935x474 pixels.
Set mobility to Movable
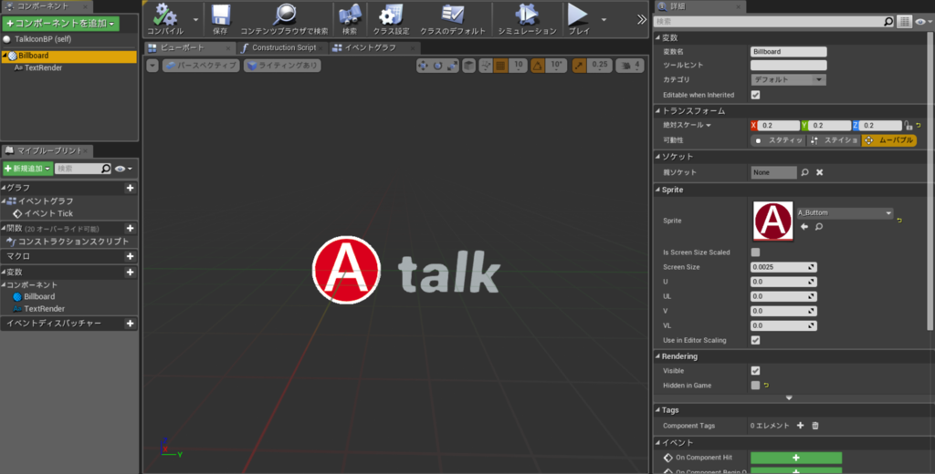[x=889, y=140]
